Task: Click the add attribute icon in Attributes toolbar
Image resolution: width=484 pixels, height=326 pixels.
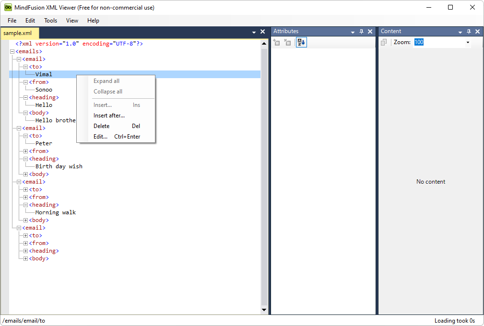Action: [277, 42]
